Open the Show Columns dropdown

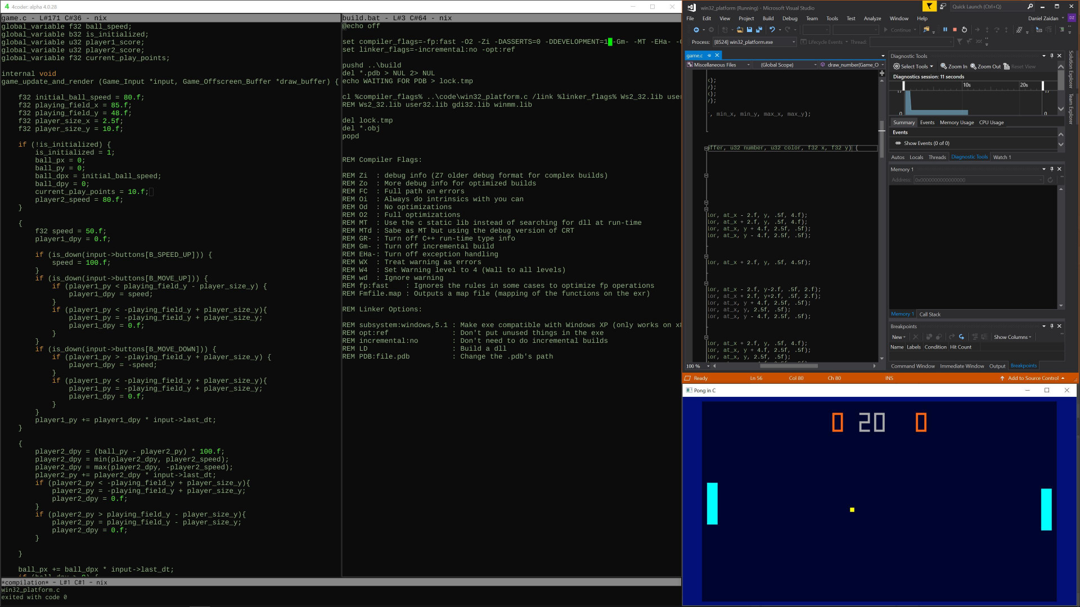click(x=1012, y=337)
